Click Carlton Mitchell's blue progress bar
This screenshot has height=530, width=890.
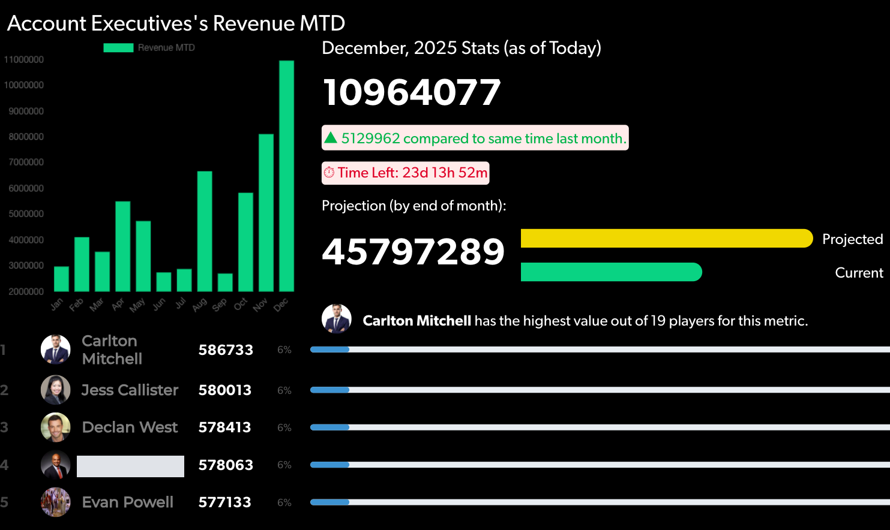[x=329, y=350]
